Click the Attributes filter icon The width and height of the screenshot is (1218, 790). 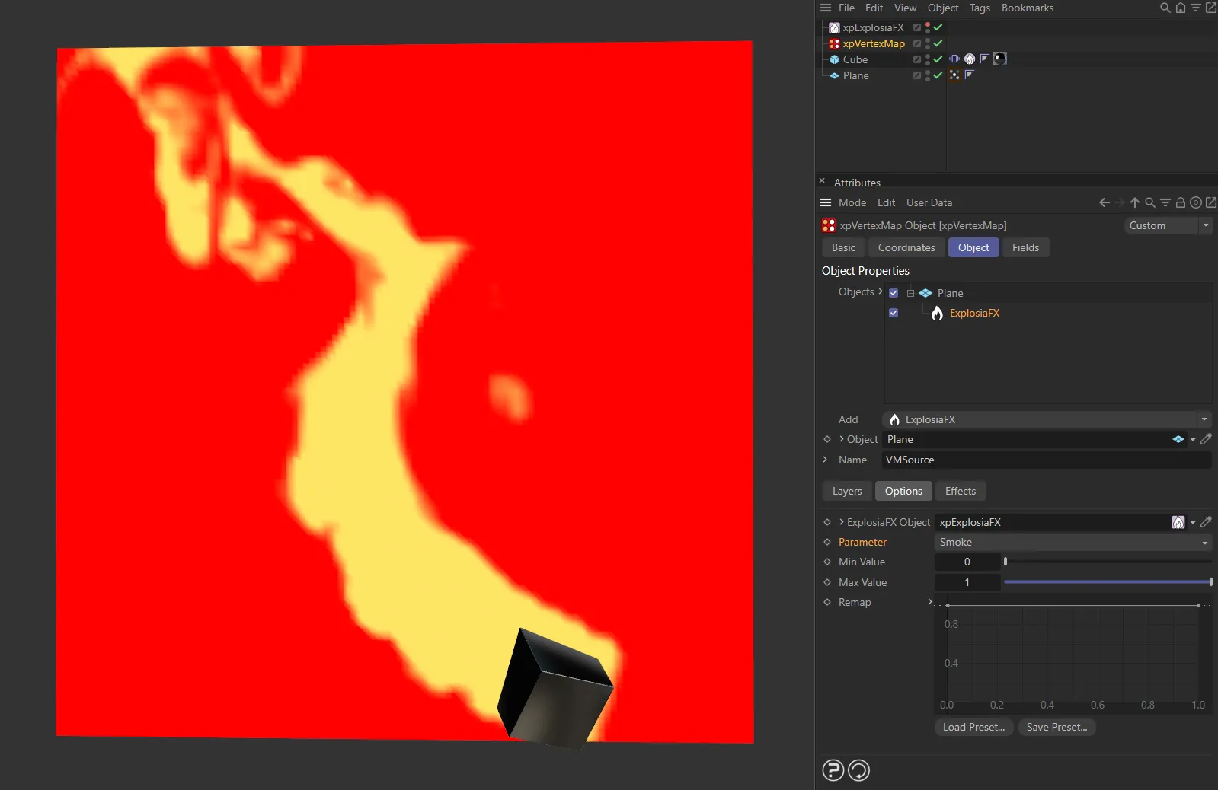point(1165,202)
